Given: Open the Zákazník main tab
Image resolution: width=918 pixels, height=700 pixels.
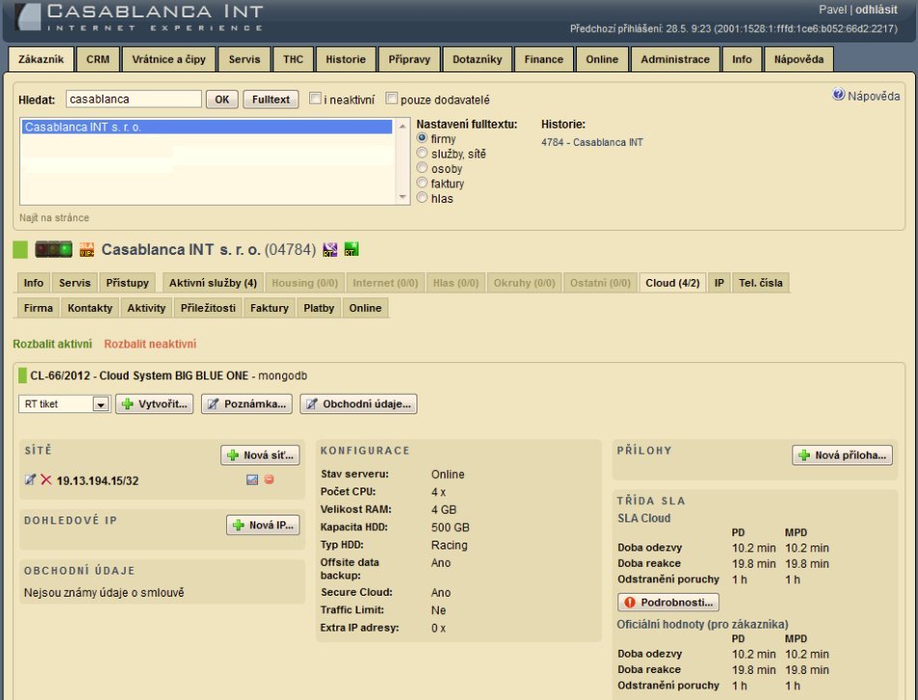Looking at the screenshot, I should pos(41,59).
